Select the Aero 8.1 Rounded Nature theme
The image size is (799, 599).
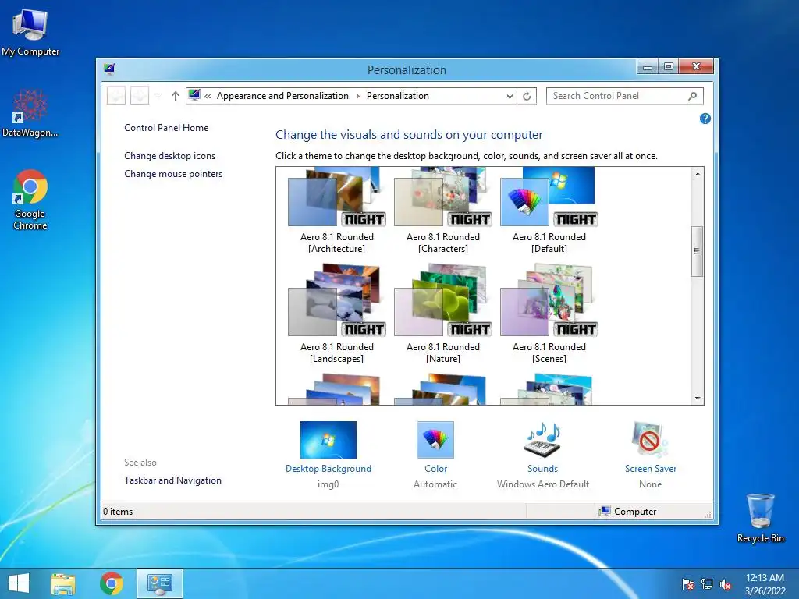tap(443, 314)
